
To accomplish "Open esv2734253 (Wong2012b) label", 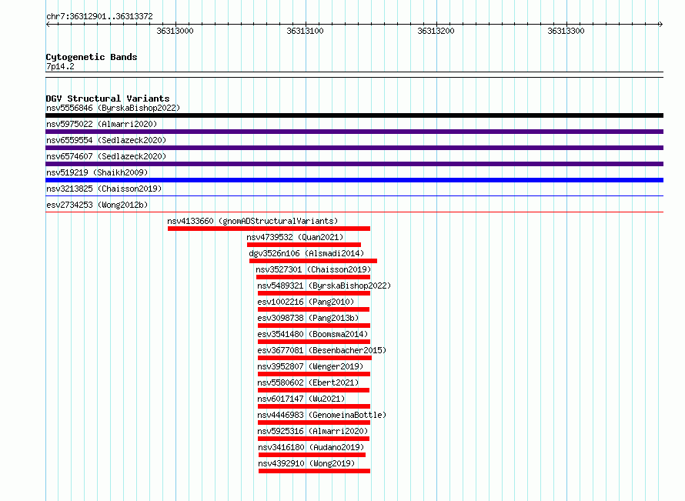I will click(97, 205).
